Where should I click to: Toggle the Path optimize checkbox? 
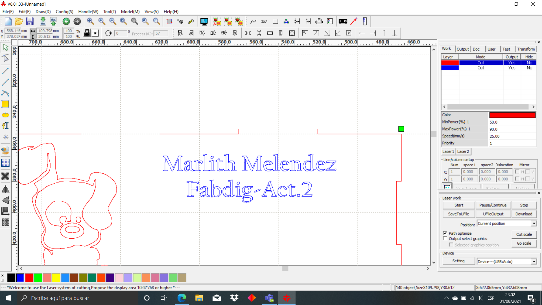[445, 233]
